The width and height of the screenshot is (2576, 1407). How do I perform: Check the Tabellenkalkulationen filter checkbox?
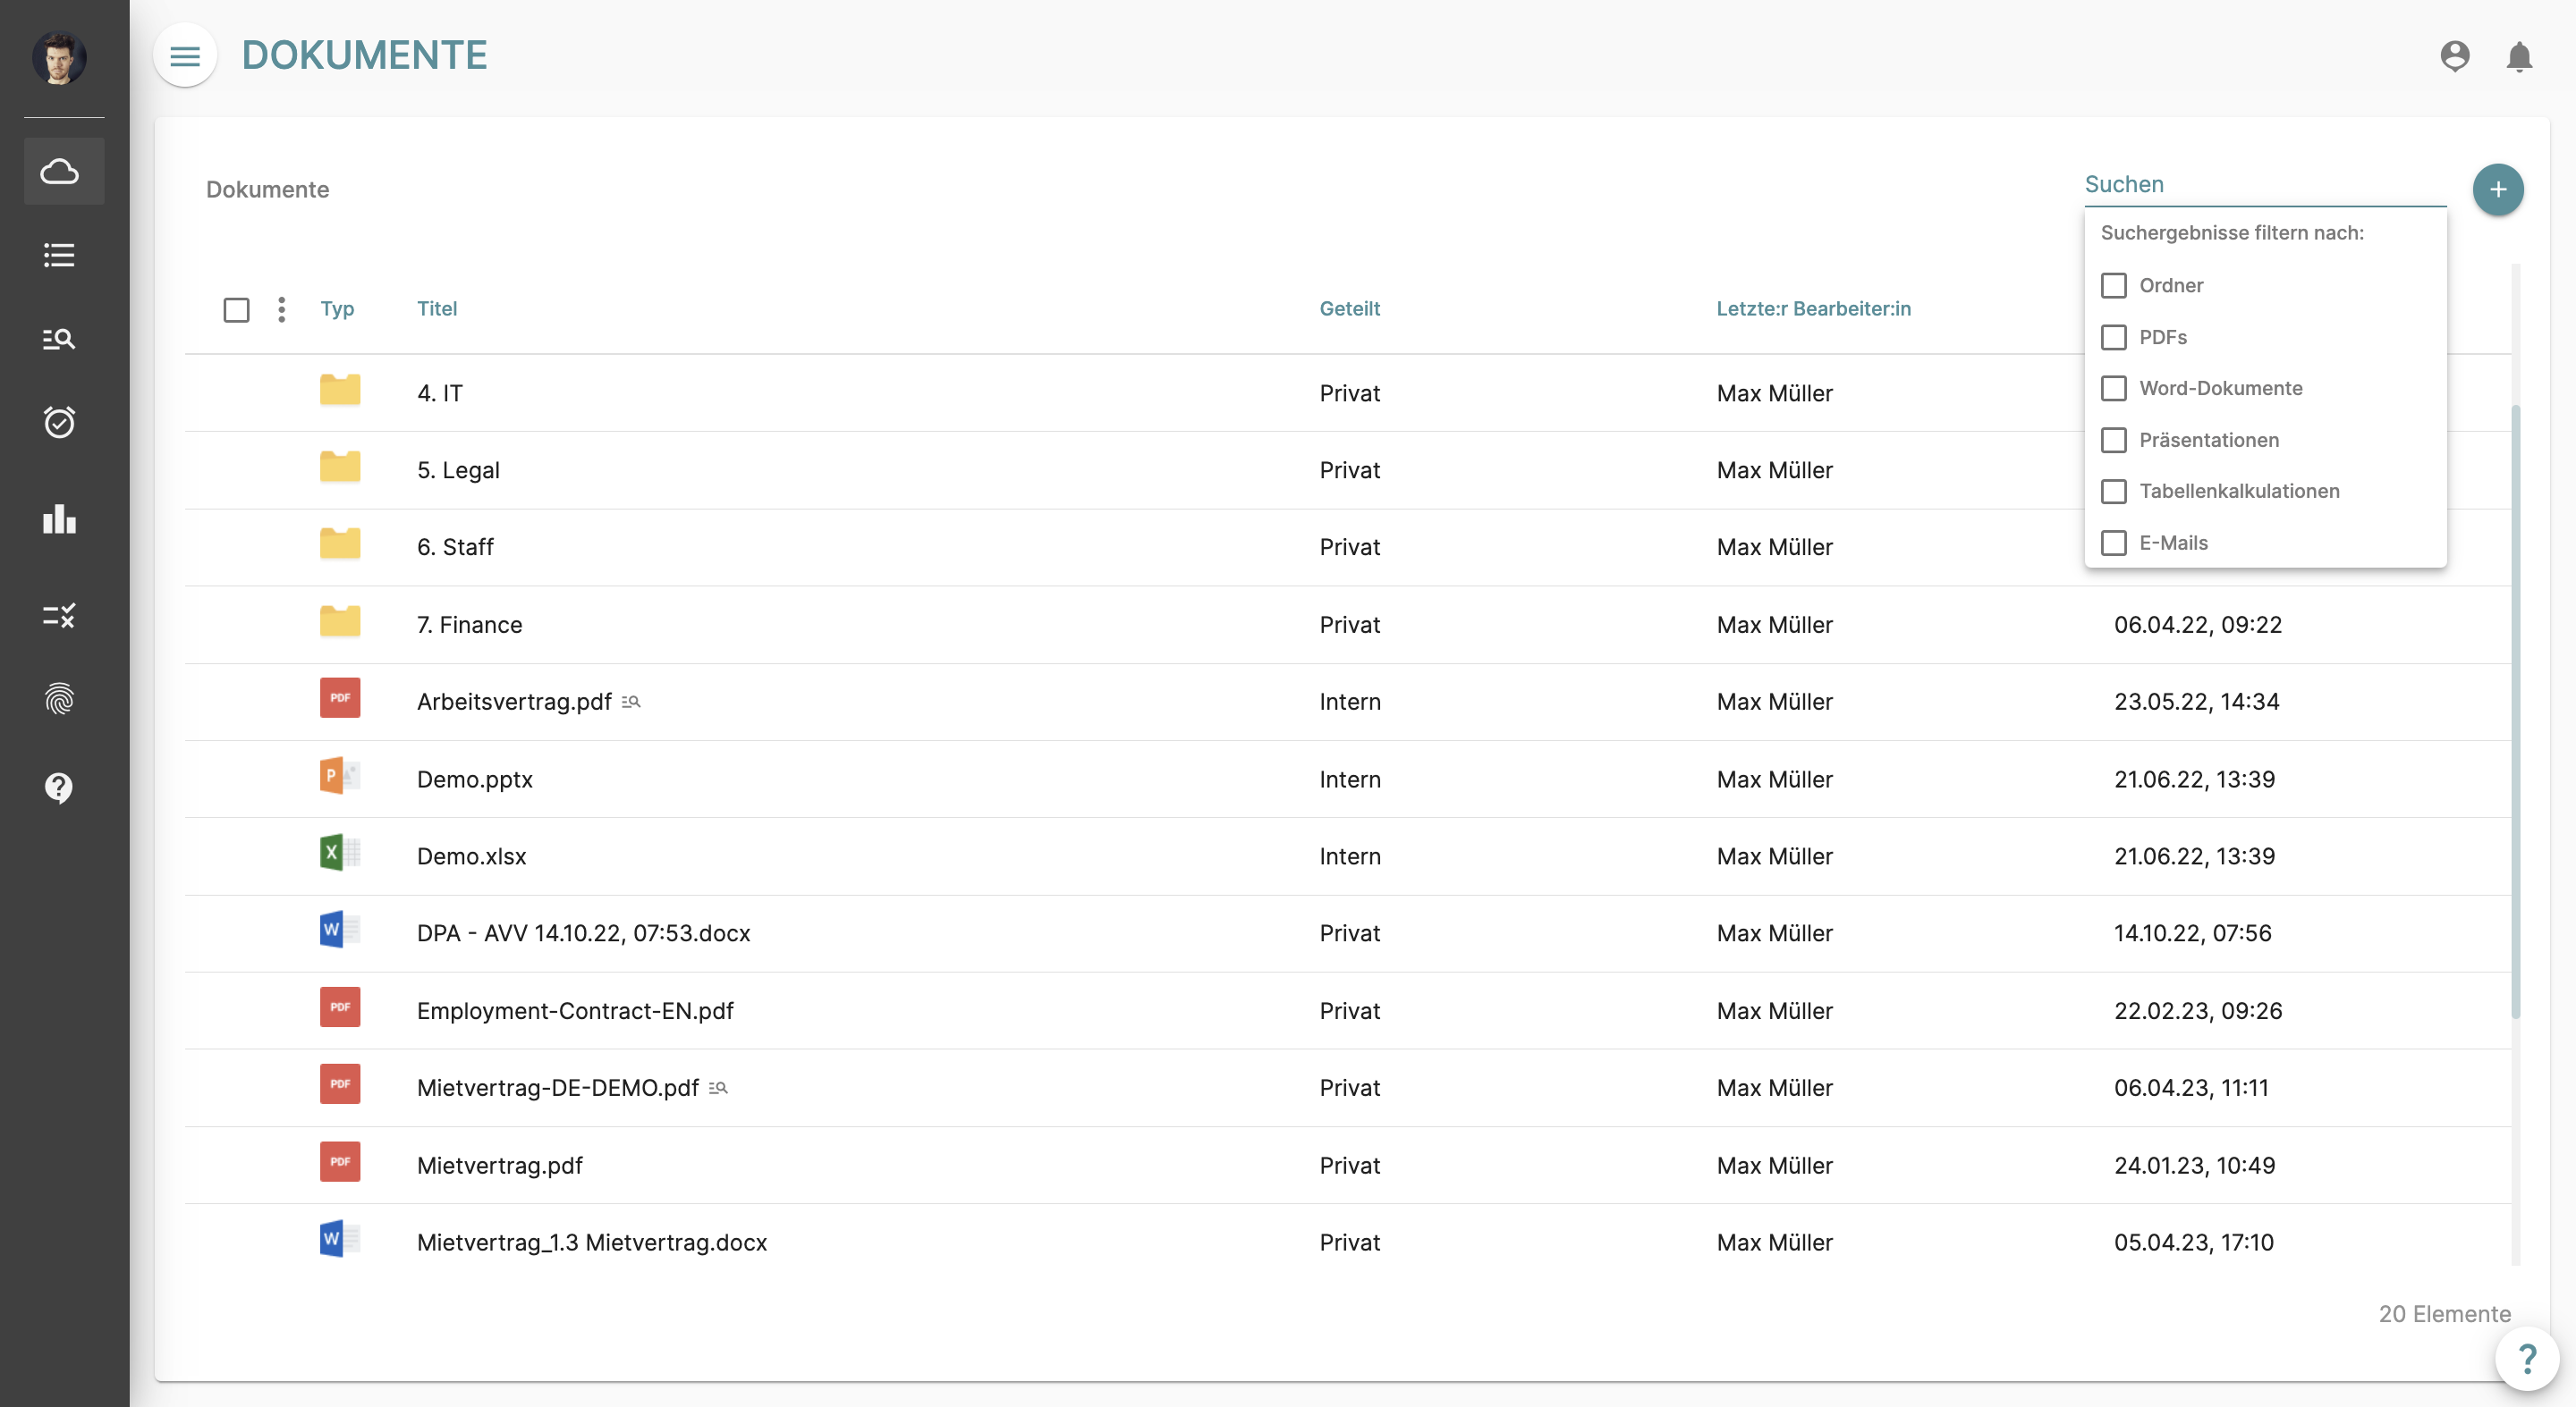(2114, 492)
